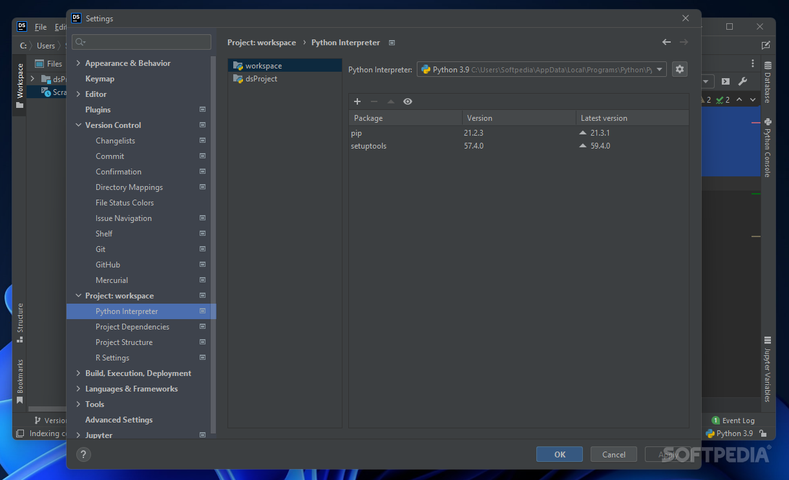This screenshot has width=789, height=480.
Task: Click the tool windows toggle in bottom-left corner
Action: (x=20, y=433)
